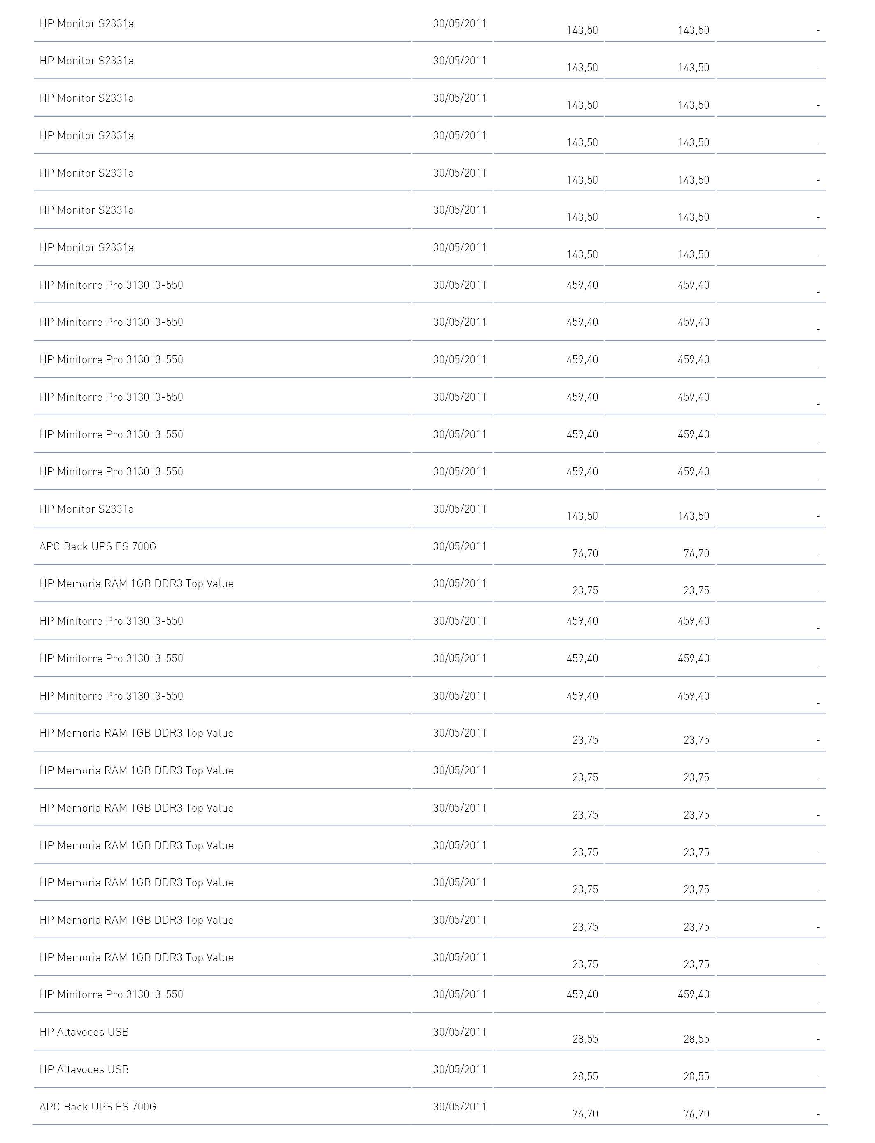The width and height of the screenshot is (875, 1143).
Task: Click the topmost HP Monitor S2331a entry
Action: (x=86, y=23)
